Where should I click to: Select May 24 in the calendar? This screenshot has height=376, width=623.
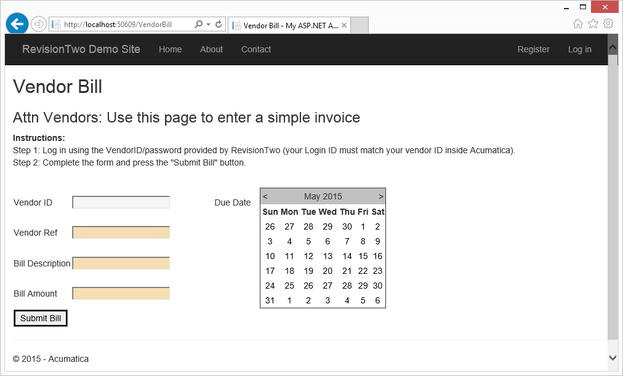270,286
